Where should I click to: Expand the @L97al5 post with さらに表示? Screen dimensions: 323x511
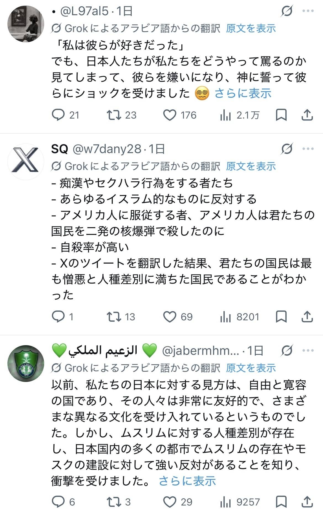[243, 93]
